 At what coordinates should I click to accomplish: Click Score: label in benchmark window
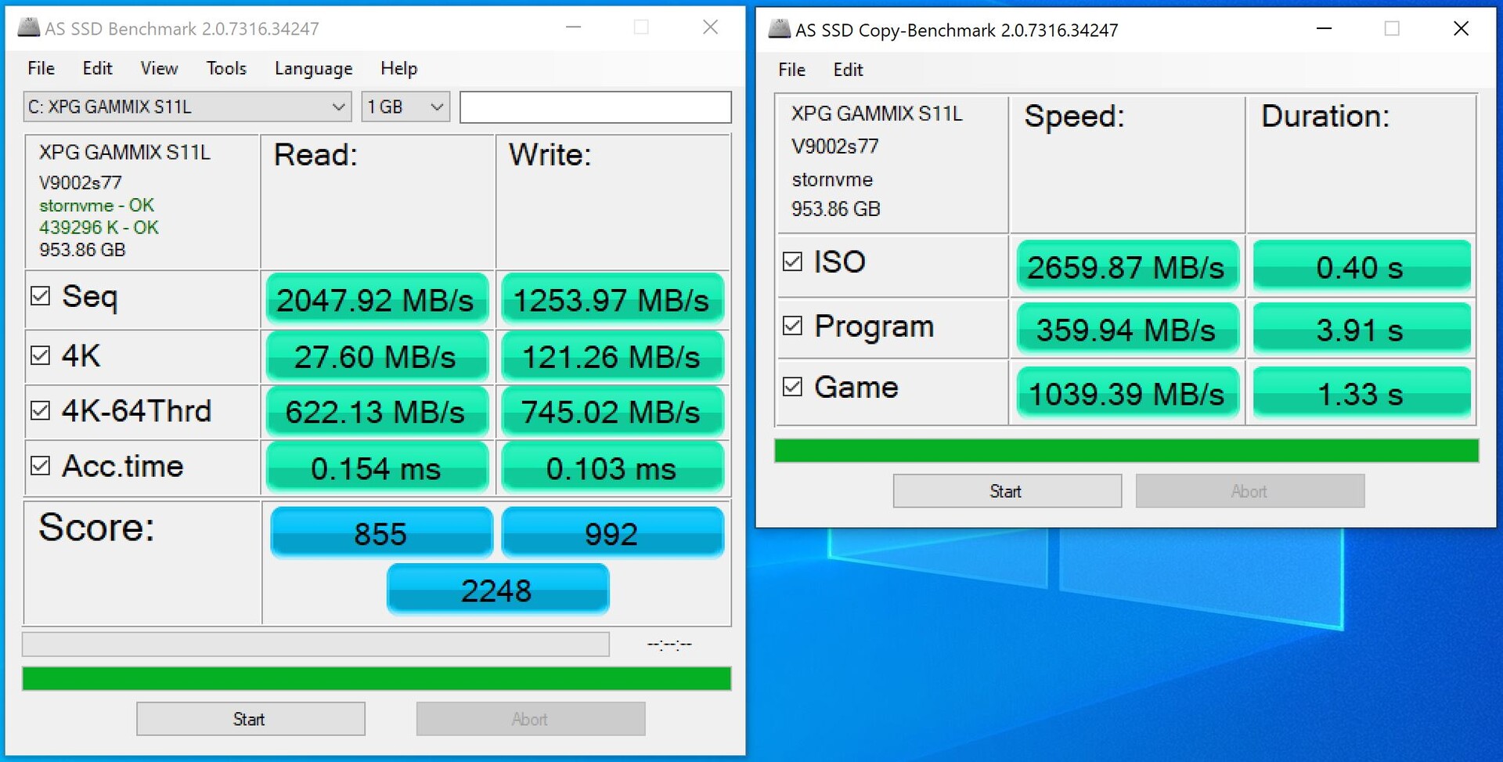tap(96, 527)
